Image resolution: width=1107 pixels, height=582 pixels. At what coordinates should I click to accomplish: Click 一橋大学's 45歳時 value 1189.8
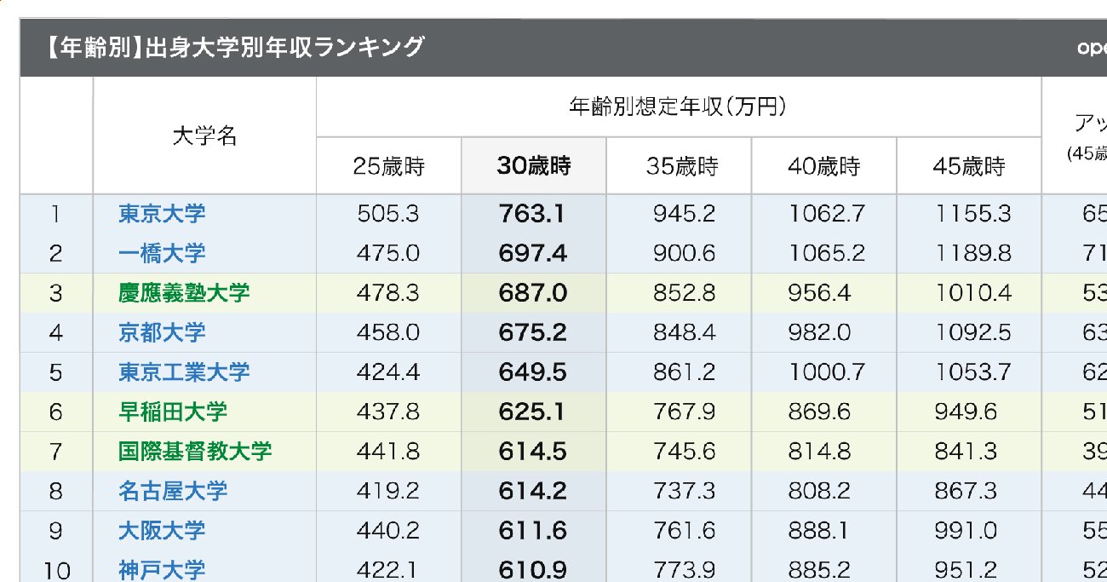pos(973,253)
